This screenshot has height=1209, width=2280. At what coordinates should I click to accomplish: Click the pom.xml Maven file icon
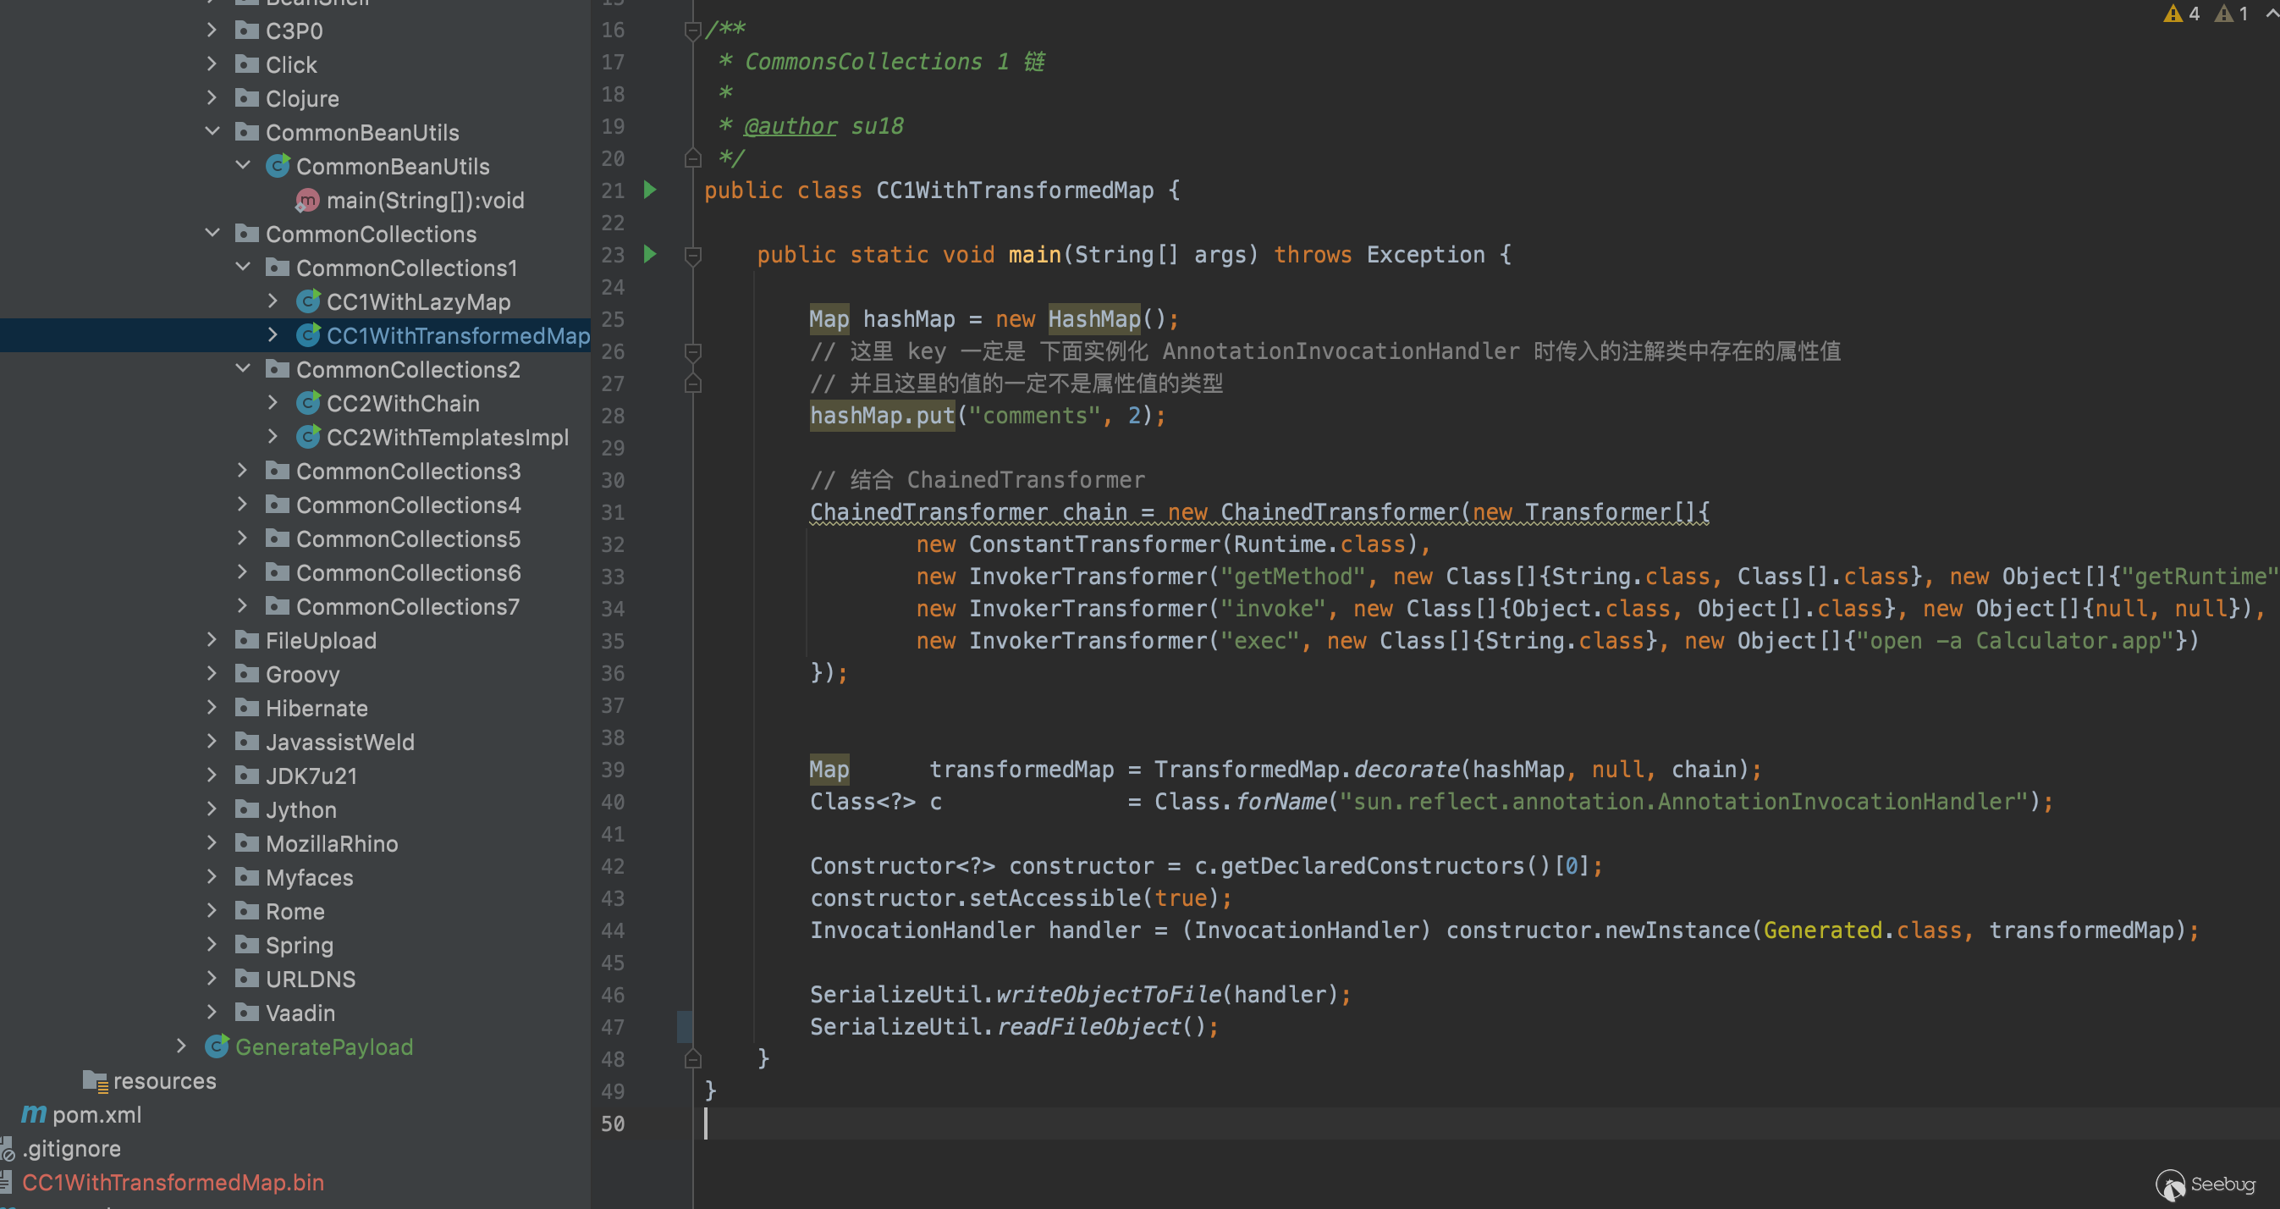(x=34, y=1114)
